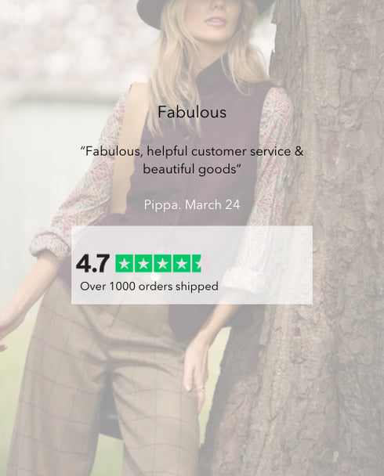Screen dimensions: 384x476
Task: Click the model's lips
Action: (216, 21)
